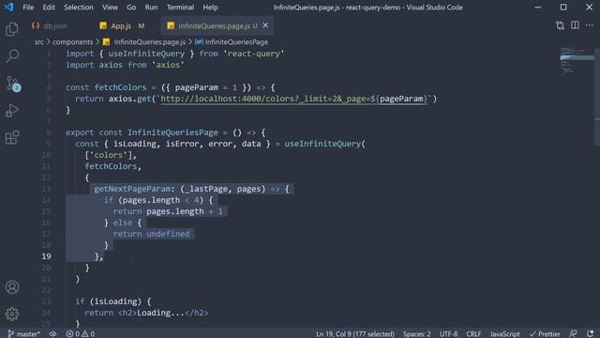Click the VS Code logo icon
The height and width of the screenshot is (338, 600).
coord(8,8)
